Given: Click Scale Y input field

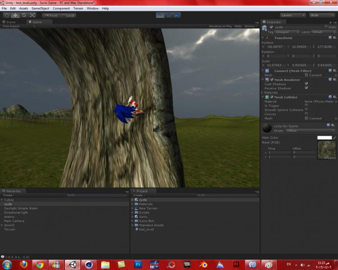Looking at the screenshot, I should point(301,65).
